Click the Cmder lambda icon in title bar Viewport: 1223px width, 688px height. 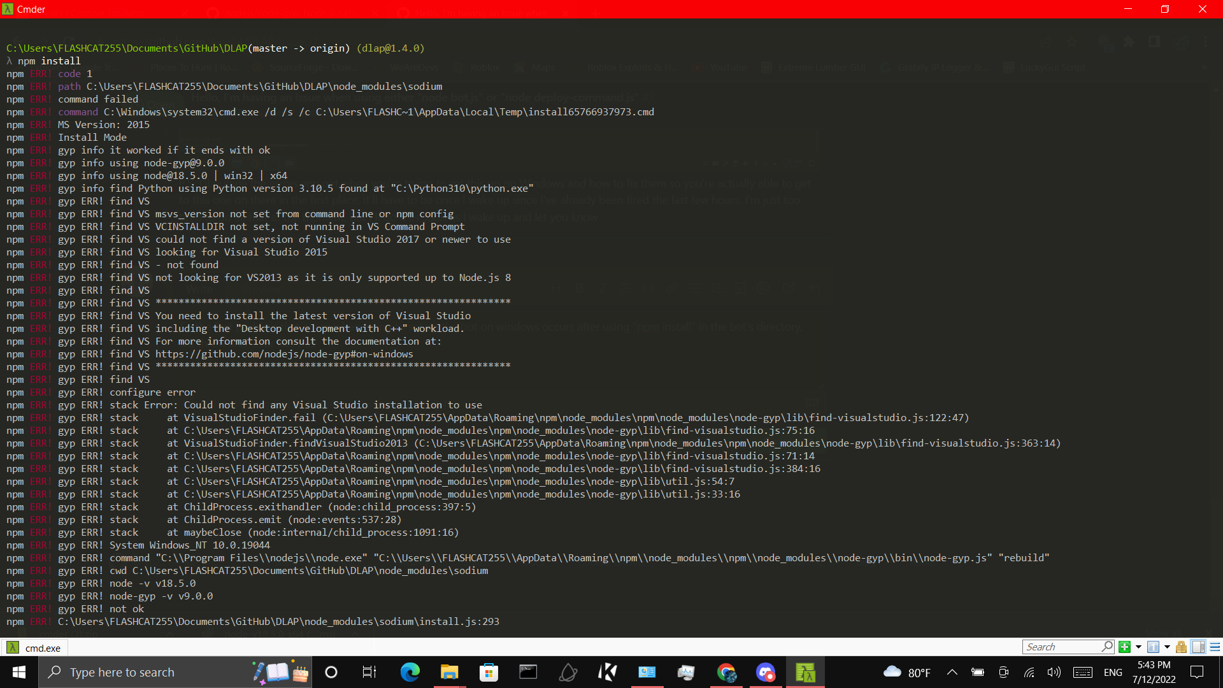click(x=8, y=9)
